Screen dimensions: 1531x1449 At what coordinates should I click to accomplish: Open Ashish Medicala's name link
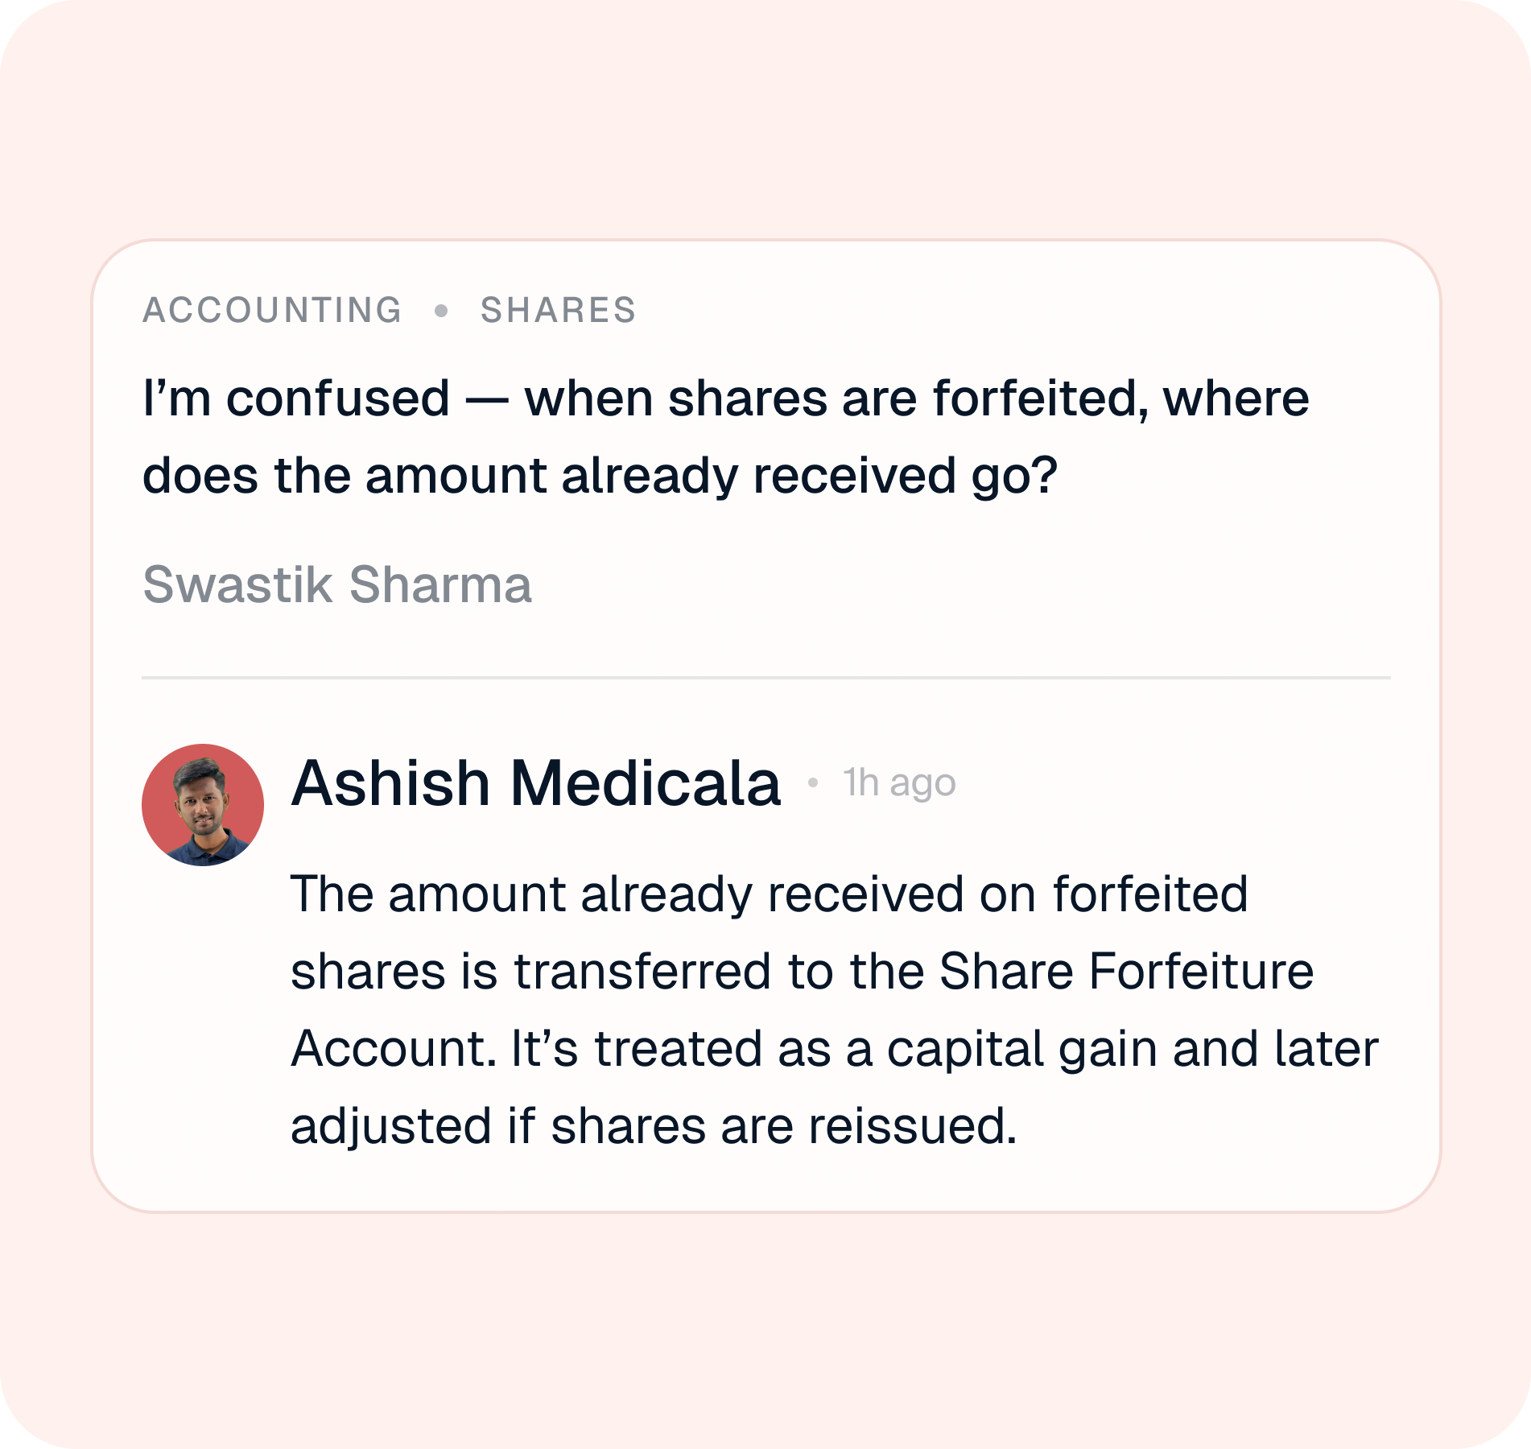tap(535, 782)
